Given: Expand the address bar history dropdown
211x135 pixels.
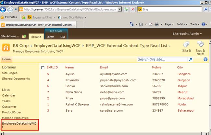Looking at the screenshot, I should [119, 9].
